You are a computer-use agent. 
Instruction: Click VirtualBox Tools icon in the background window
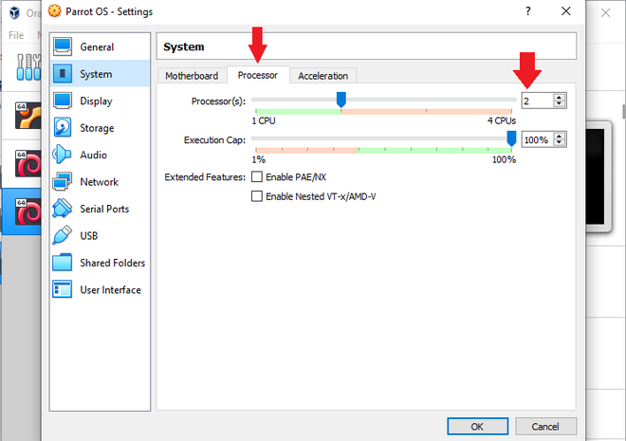click(28, 67)
